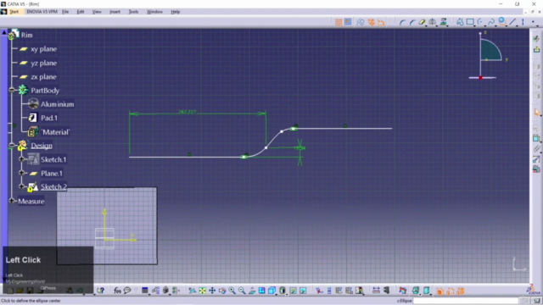
Task: Click the power input command field
Action: pos(466,301)
